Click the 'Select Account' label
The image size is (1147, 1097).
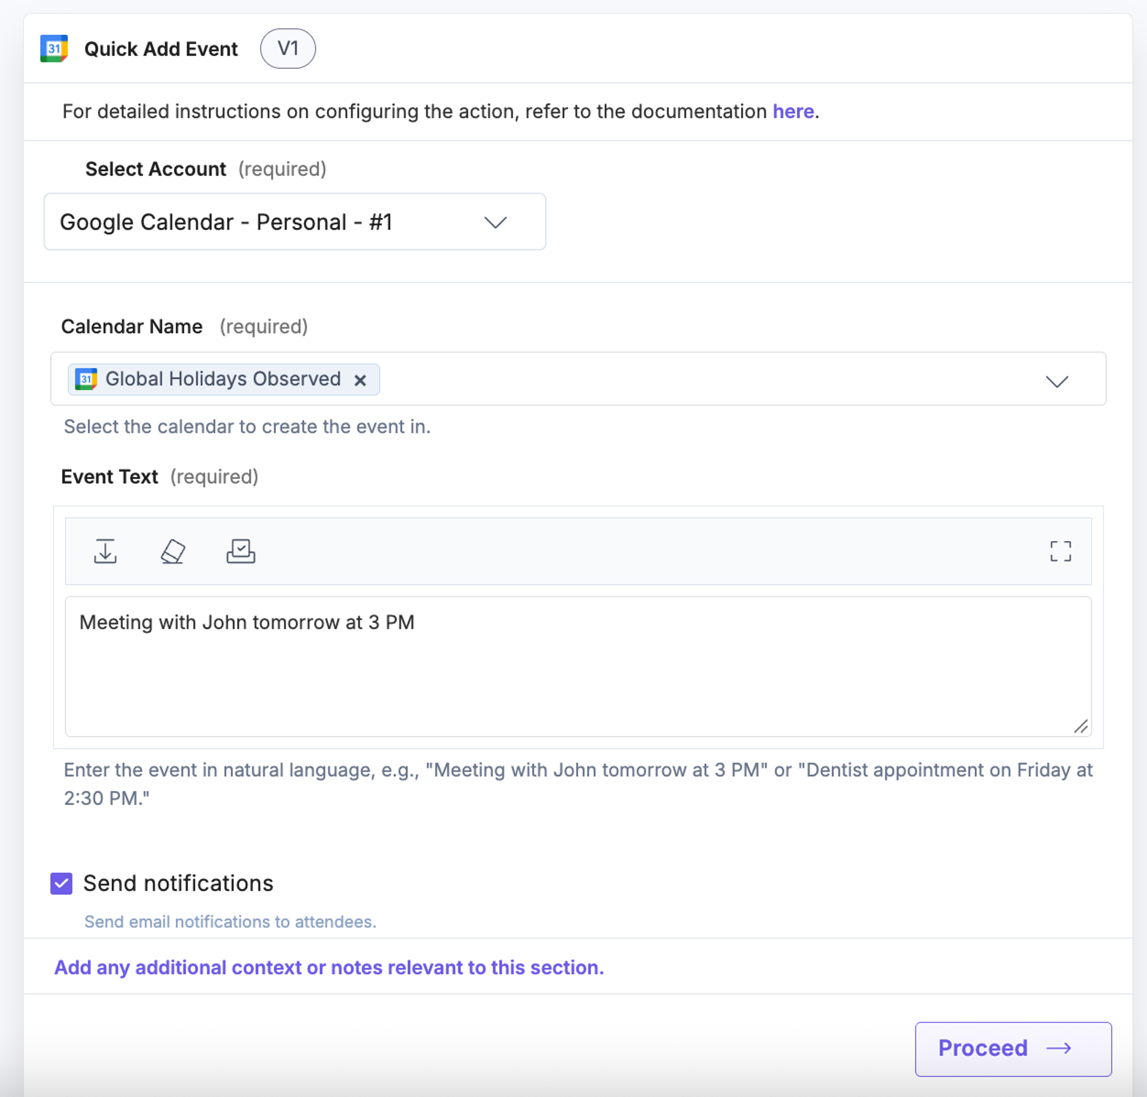(x=156, y=169)
